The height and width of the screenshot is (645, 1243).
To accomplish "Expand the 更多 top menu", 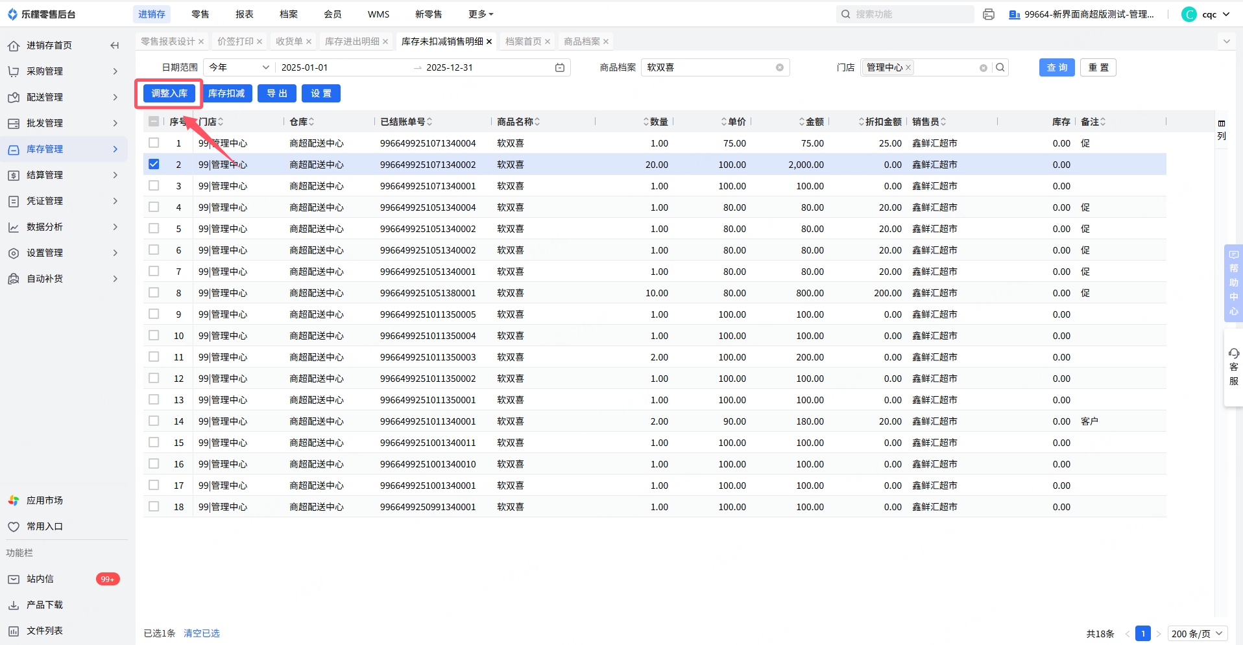I will 481,14.
